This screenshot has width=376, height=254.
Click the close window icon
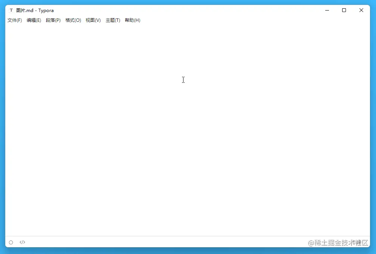[x=361, y=10]
